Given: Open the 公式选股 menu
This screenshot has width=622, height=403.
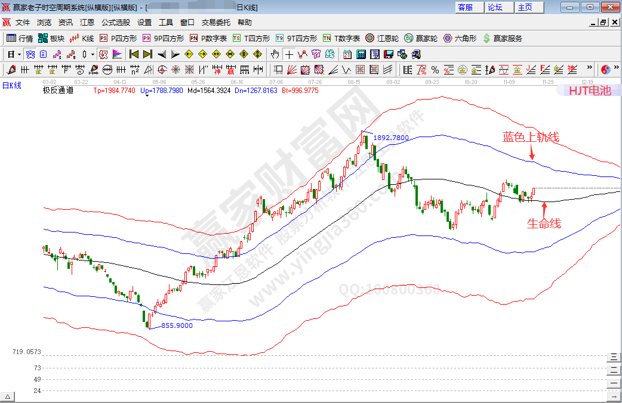Looking at the screenshot, I should (x=115, y=22).
